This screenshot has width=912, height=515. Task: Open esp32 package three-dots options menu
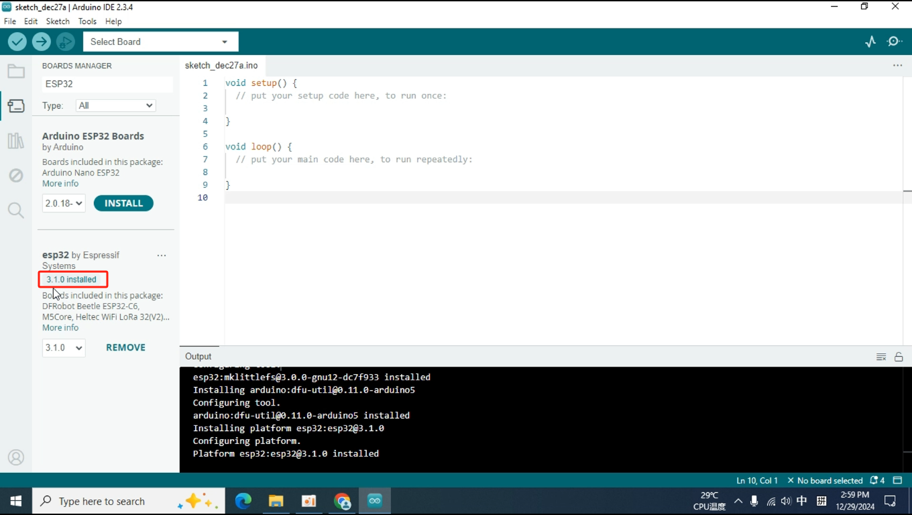click(162, 255)
